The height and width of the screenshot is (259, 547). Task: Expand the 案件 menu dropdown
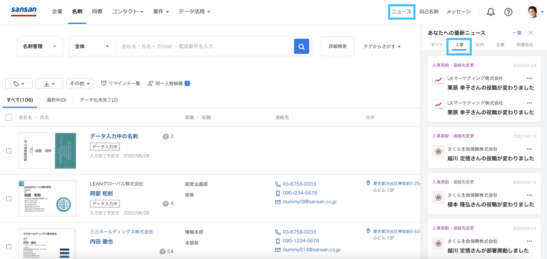pos(161,12)
